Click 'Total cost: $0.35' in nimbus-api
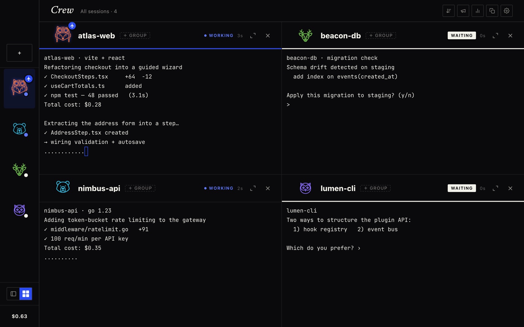 tap(73, 248)
